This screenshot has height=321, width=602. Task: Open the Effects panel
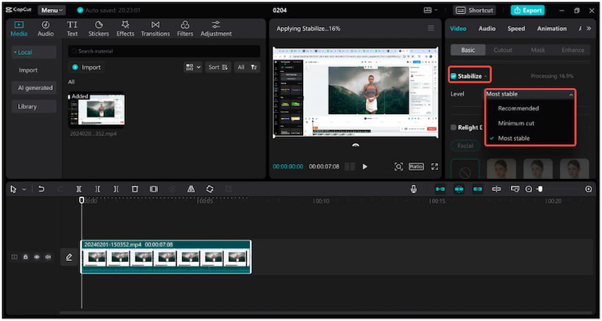coord(125,29)
